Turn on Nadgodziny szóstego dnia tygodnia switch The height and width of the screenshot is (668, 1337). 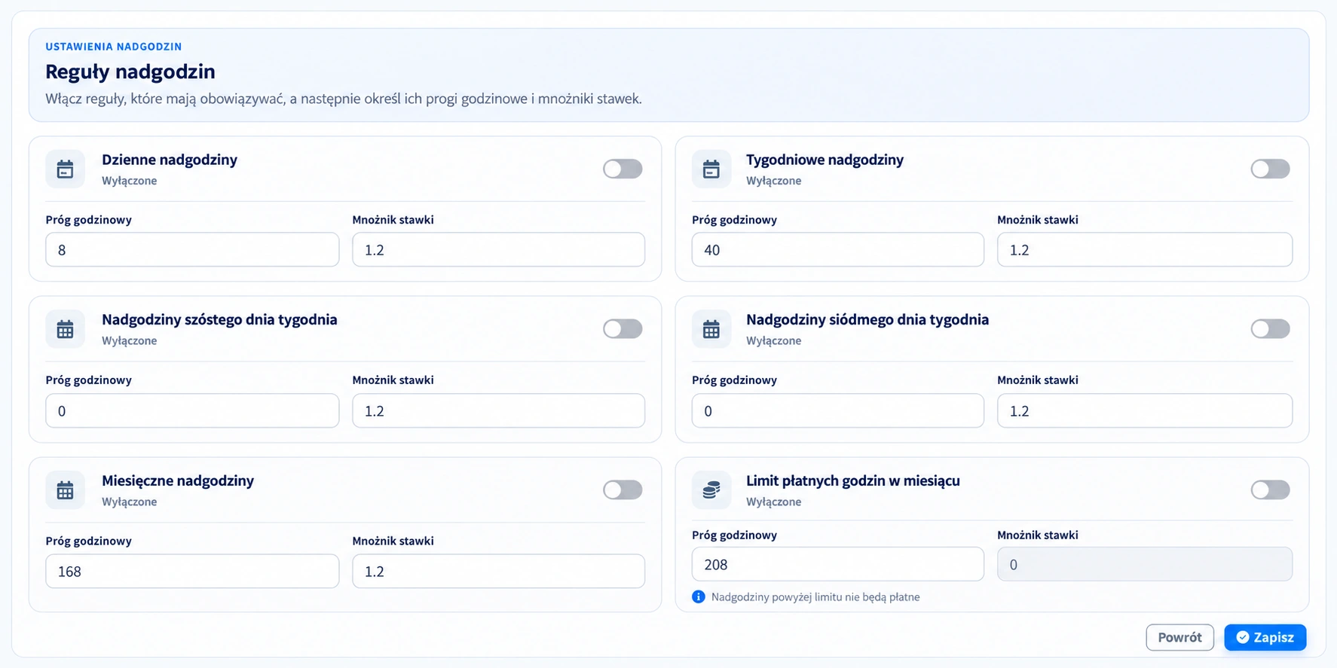pyautogui.click(x=623, y=329)
